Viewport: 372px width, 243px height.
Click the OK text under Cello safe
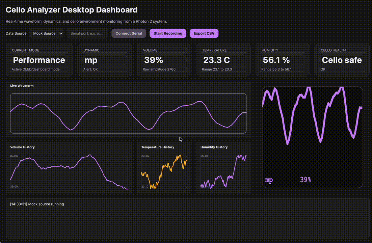click(323, 69)
